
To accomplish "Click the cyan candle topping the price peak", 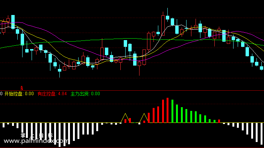I will point(167,18).
